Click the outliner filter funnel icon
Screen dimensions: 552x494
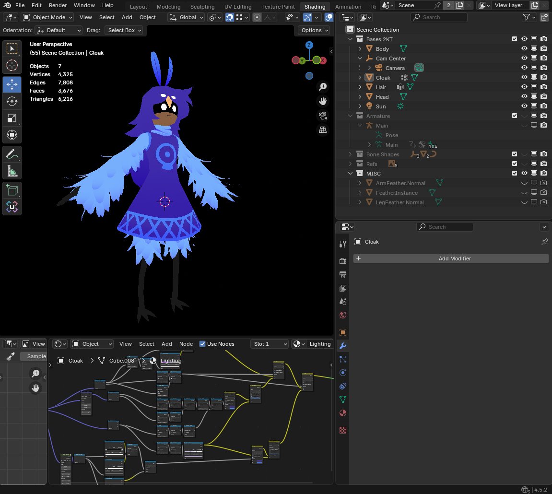(527, 17)
